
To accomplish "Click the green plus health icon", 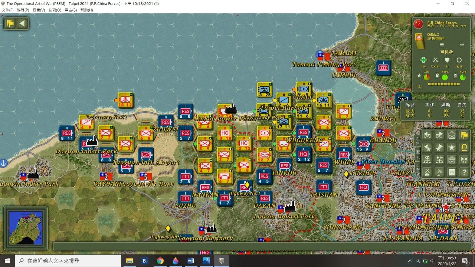I will [423, 60].
